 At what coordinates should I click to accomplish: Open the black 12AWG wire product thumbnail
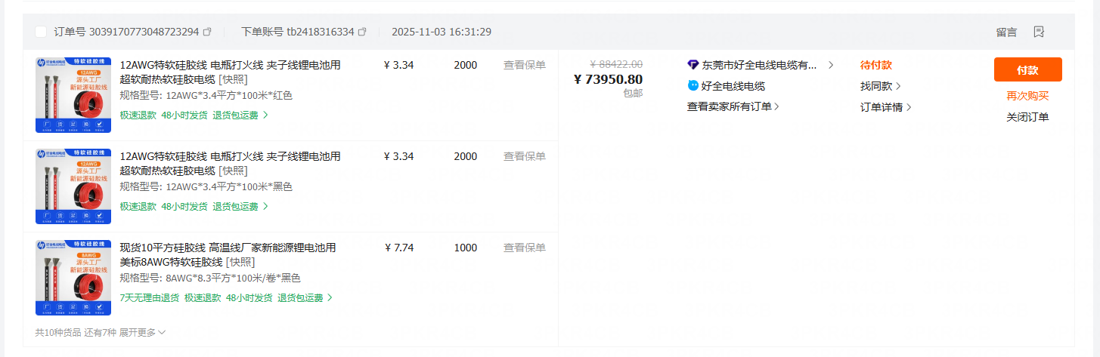tap(73, 186)
